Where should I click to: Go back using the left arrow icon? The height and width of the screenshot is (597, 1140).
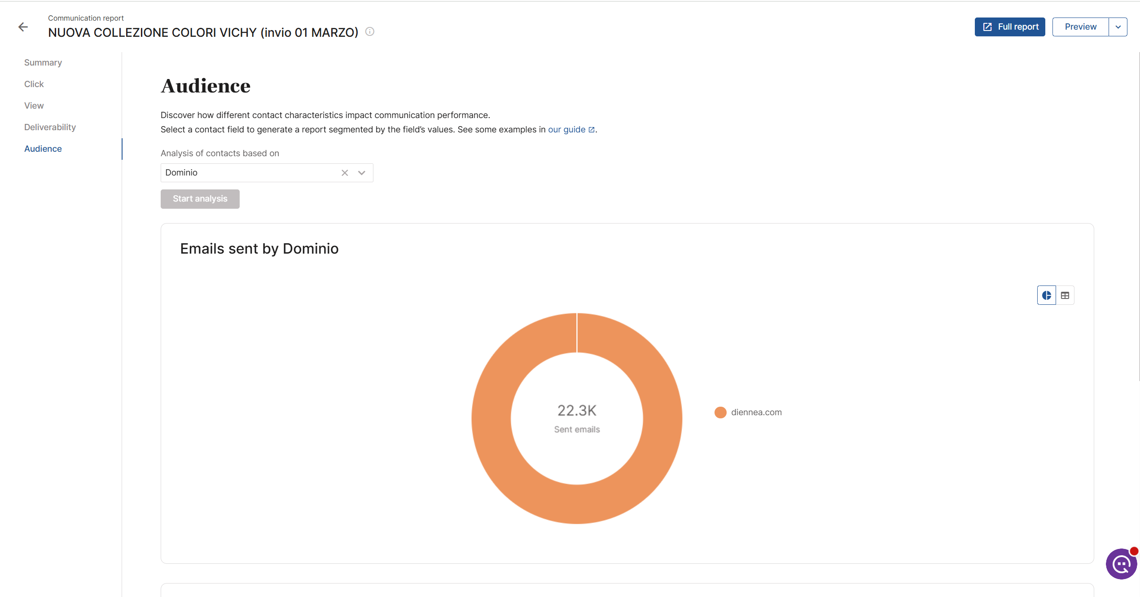tap(23, 27)
